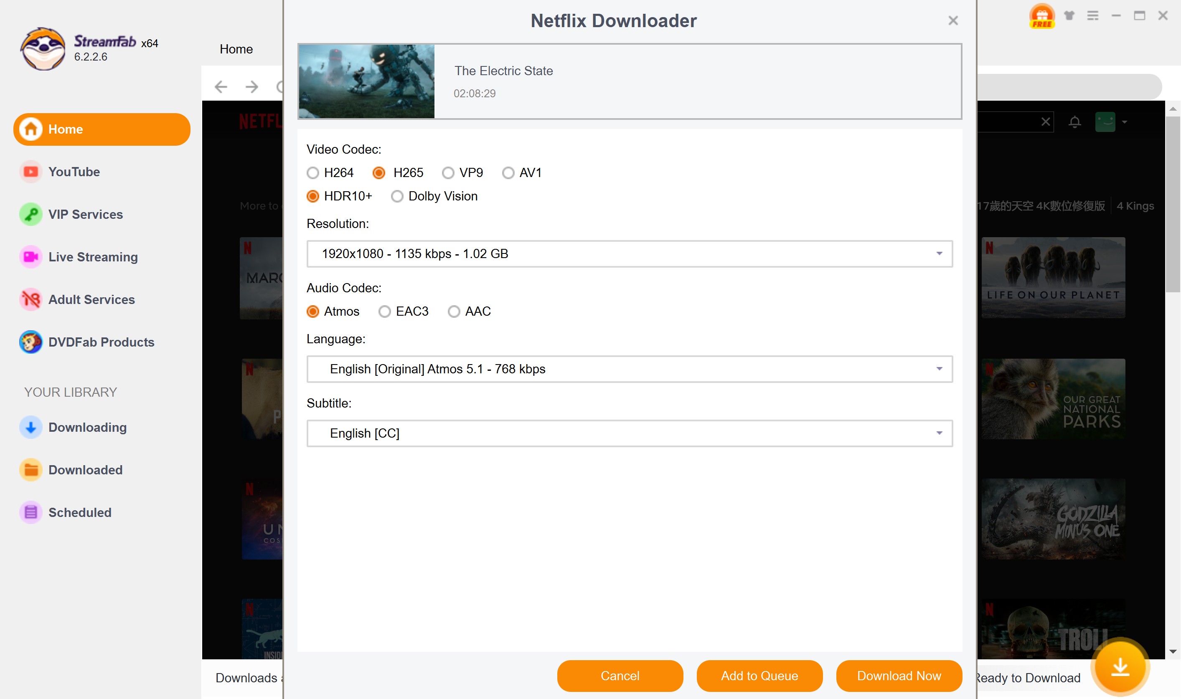The height and width of the screenshot is (699, 1181).
Task: Open Our Great National Parks thumbnail
Action: 1053,399
